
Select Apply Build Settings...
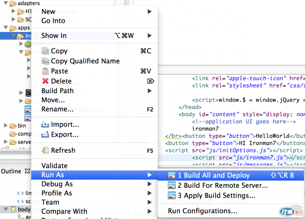point(231,195)
